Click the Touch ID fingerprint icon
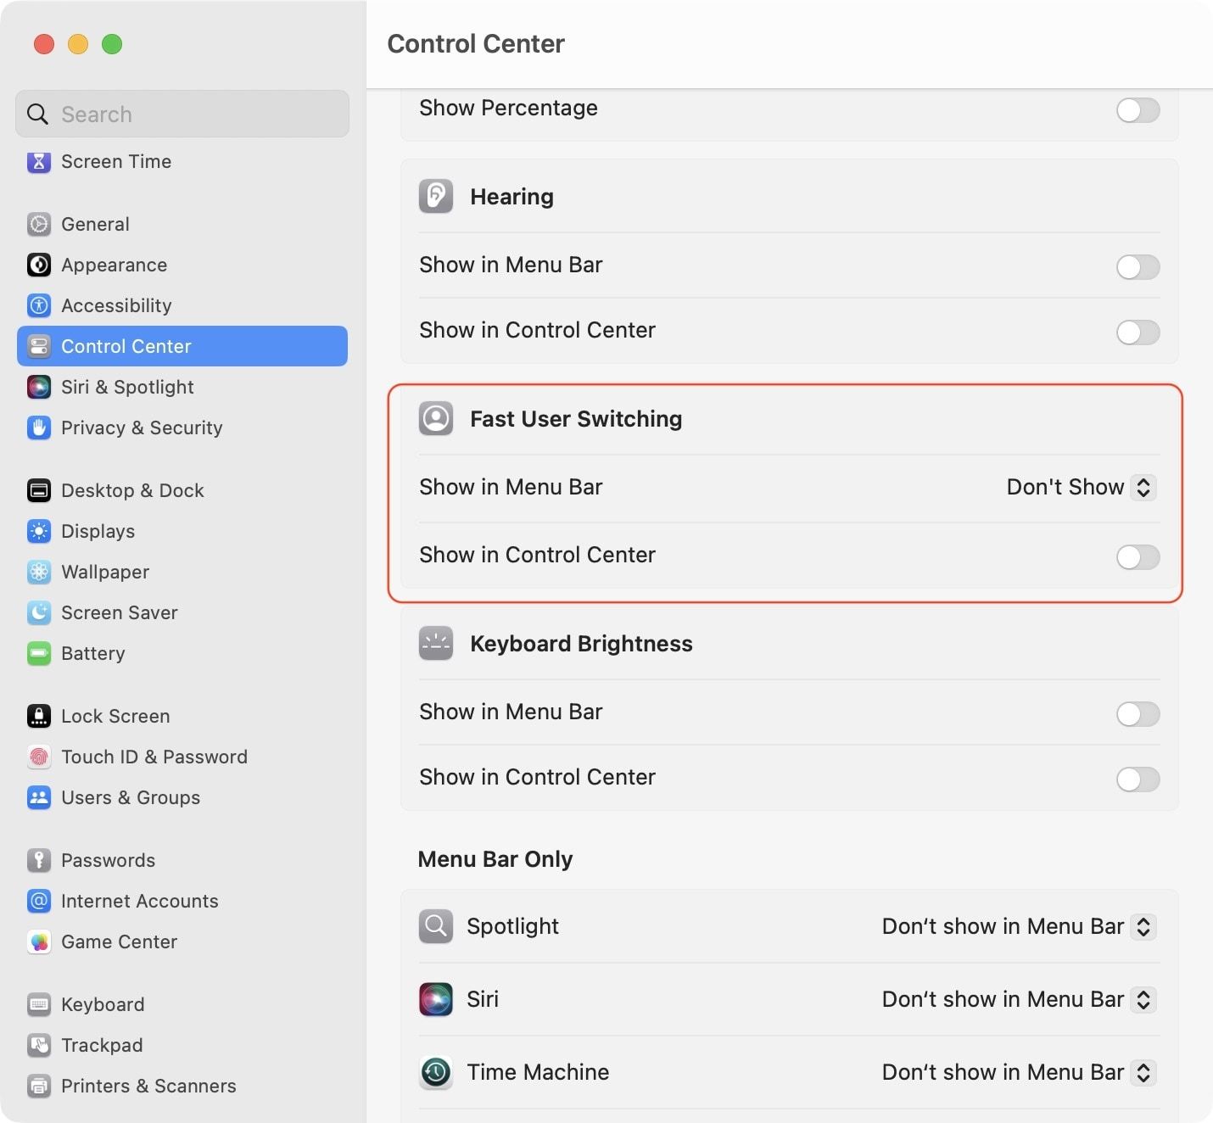The width and height of the screenshot is (1213, 1123). (x=39, y=757)
